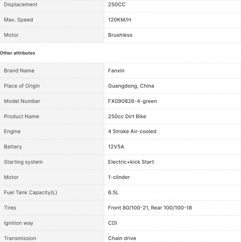This screenshot has width=241, height=242.
Task: Click the Starting system label
Action: pos(23,162)
